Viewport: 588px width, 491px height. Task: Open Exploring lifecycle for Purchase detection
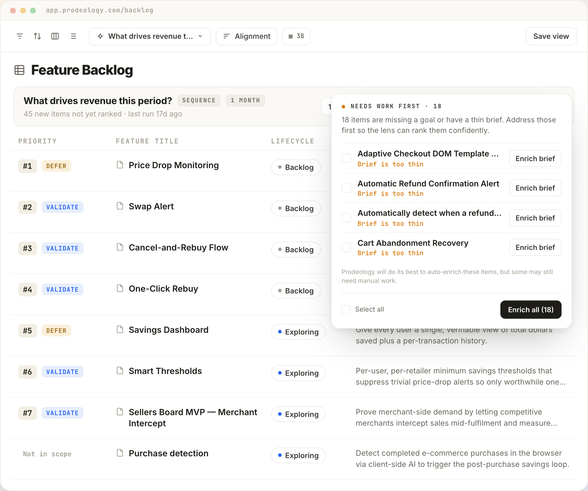click(298, 455)
